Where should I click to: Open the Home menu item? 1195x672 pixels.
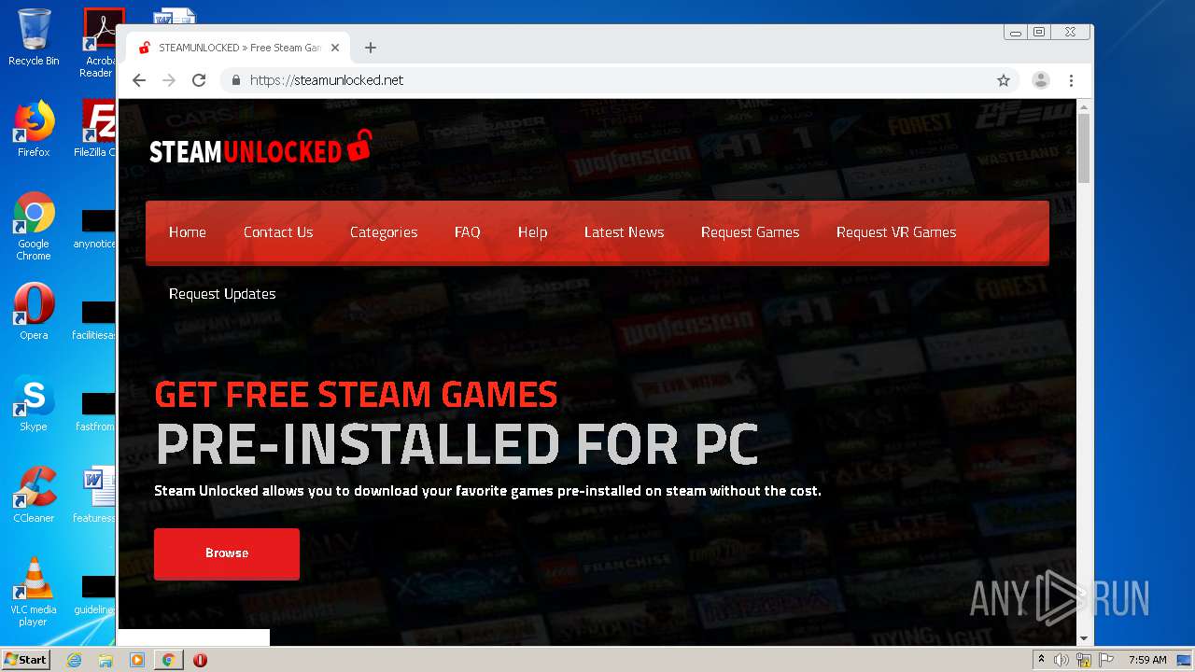pos(188,232)
